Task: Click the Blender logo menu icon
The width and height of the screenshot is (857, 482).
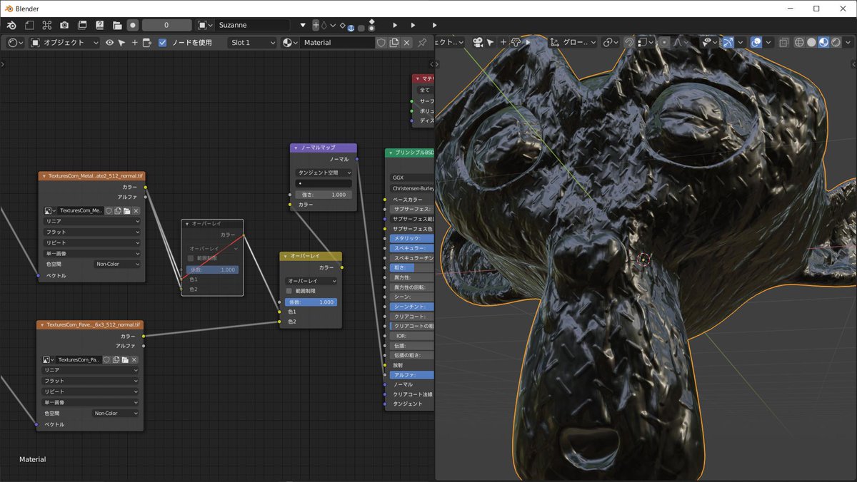Action: pyautogui.click(x=12, y=25)
